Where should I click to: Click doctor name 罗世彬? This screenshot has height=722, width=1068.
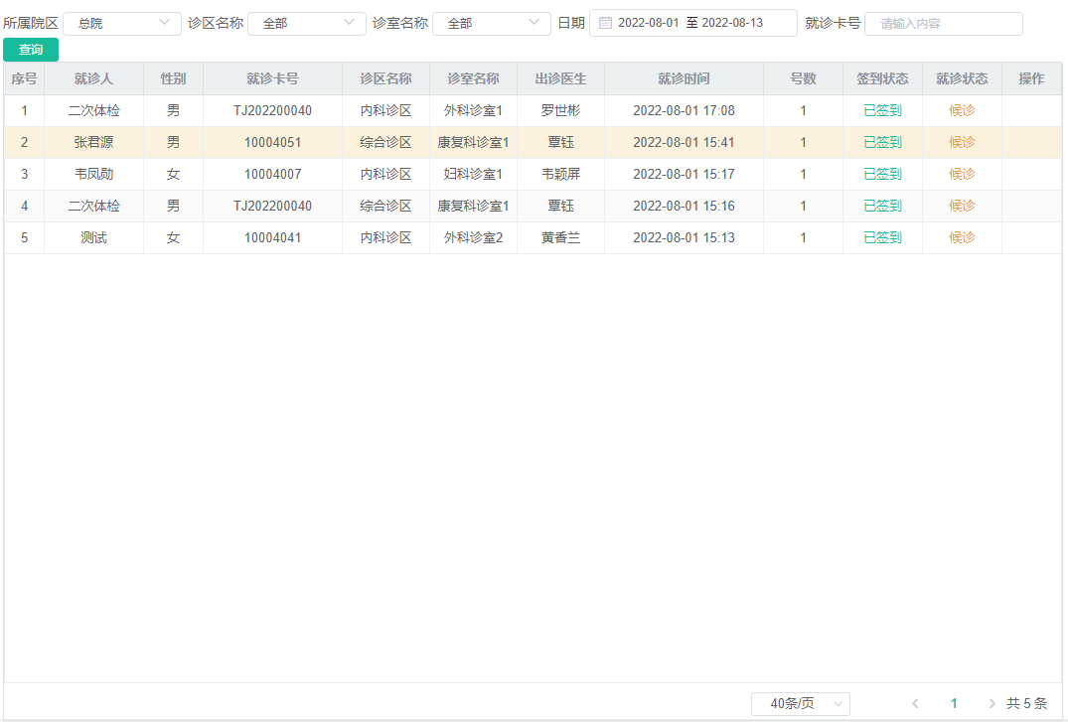pyautogui.click(x=560, y=110)
